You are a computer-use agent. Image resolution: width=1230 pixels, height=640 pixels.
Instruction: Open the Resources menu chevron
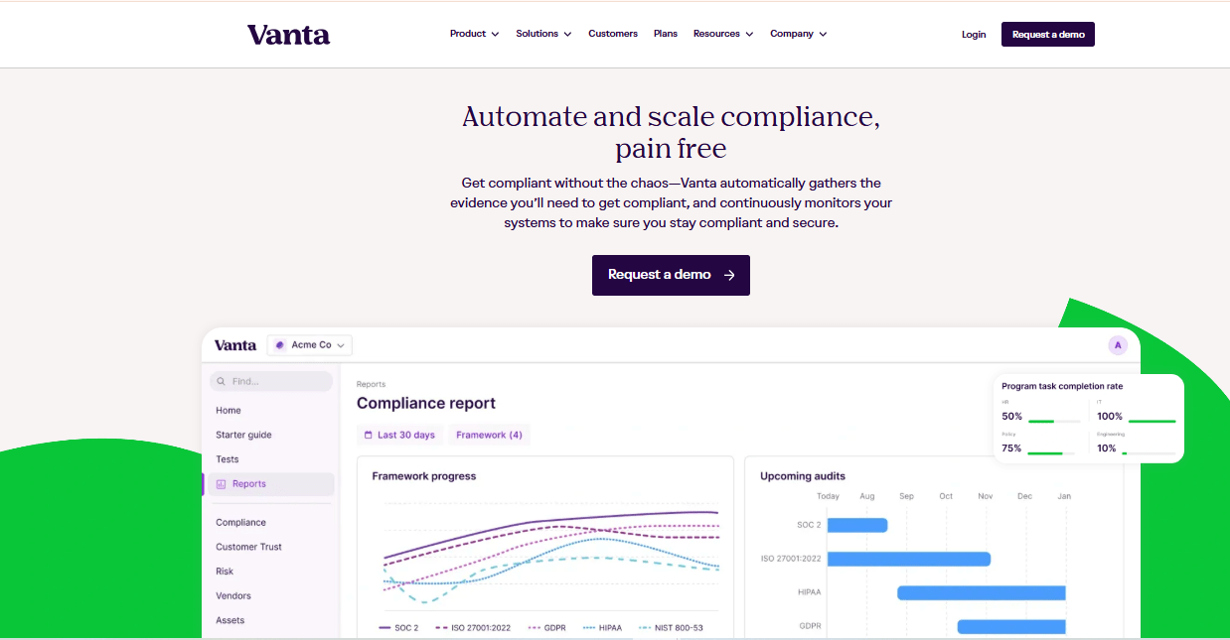click(x=749, y=34)
